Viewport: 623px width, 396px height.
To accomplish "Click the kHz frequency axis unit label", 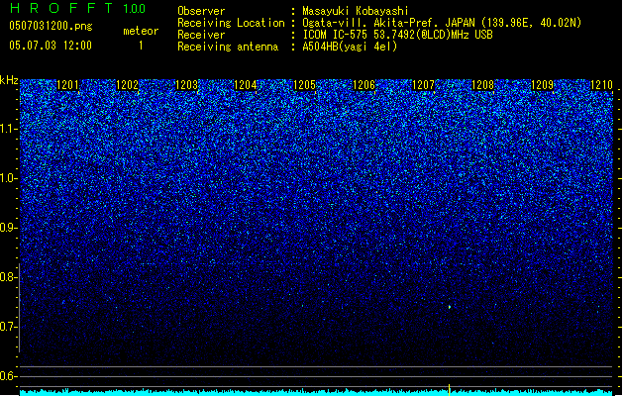I will coord(9,80).
